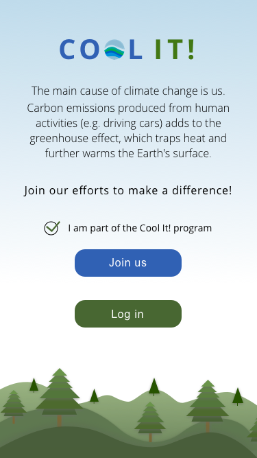
Task: Click the tall layered pine tree on the right
Action: coord(208,406)
